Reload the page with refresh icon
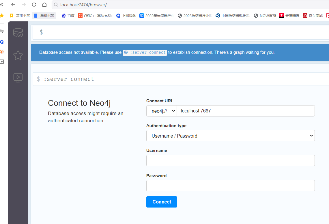 tap(34, 5)
